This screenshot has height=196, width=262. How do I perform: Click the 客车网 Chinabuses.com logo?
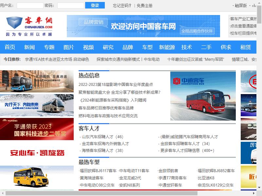pos(29,26)
